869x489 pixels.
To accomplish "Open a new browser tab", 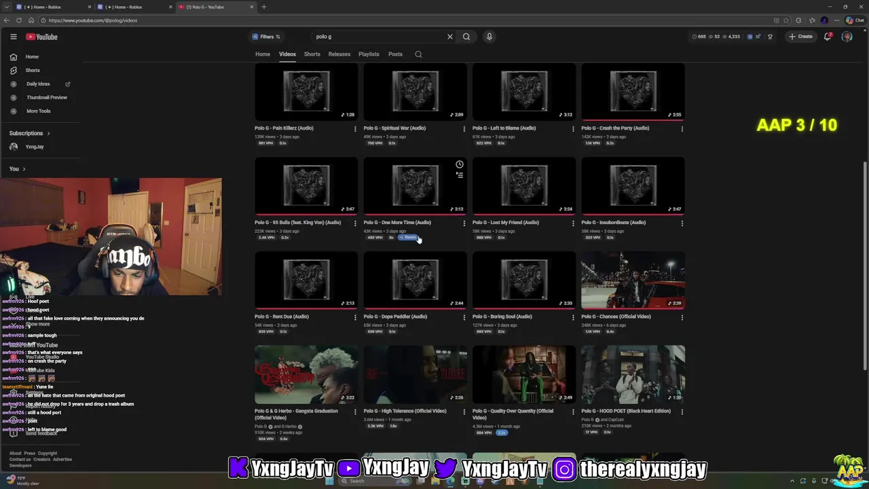I will point(264,7).
